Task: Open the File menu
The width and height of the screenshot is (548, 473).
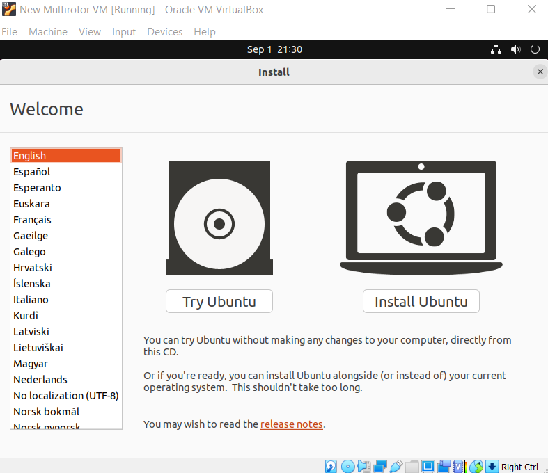Action: (x=9, y=32)
